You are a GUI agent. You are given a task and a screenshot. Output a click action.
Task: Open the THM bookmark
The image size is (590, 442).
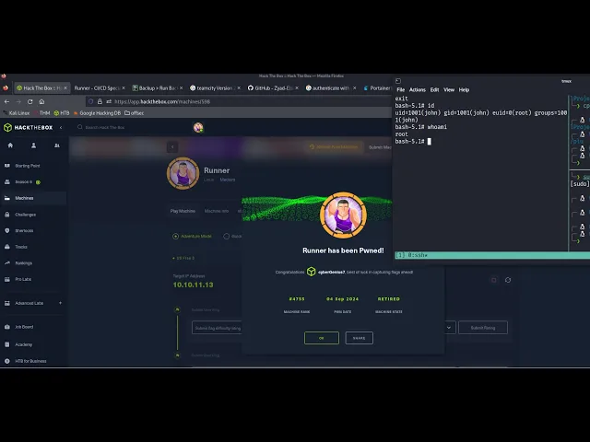[41, 112]
